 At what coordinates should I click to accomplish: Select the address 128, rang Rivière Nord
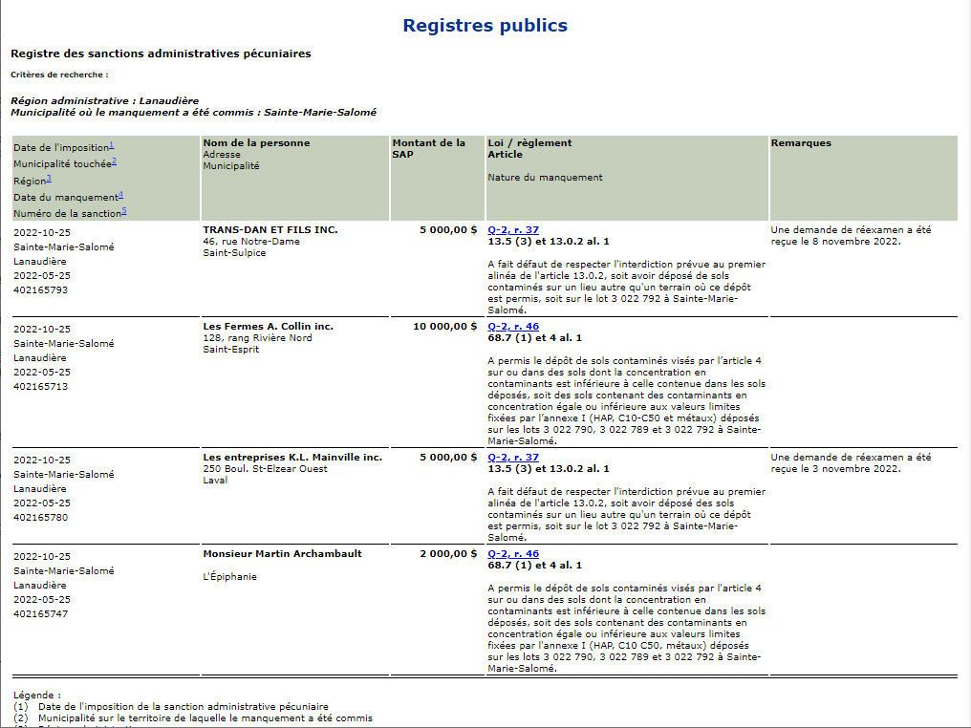(258, 338)
